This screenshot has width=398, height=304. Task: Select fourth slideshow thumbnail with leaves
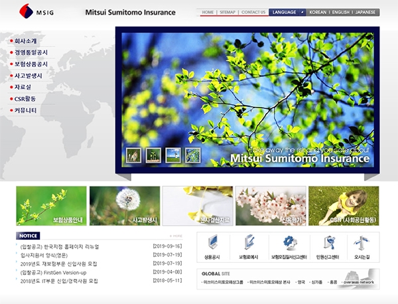coord(192,155)
